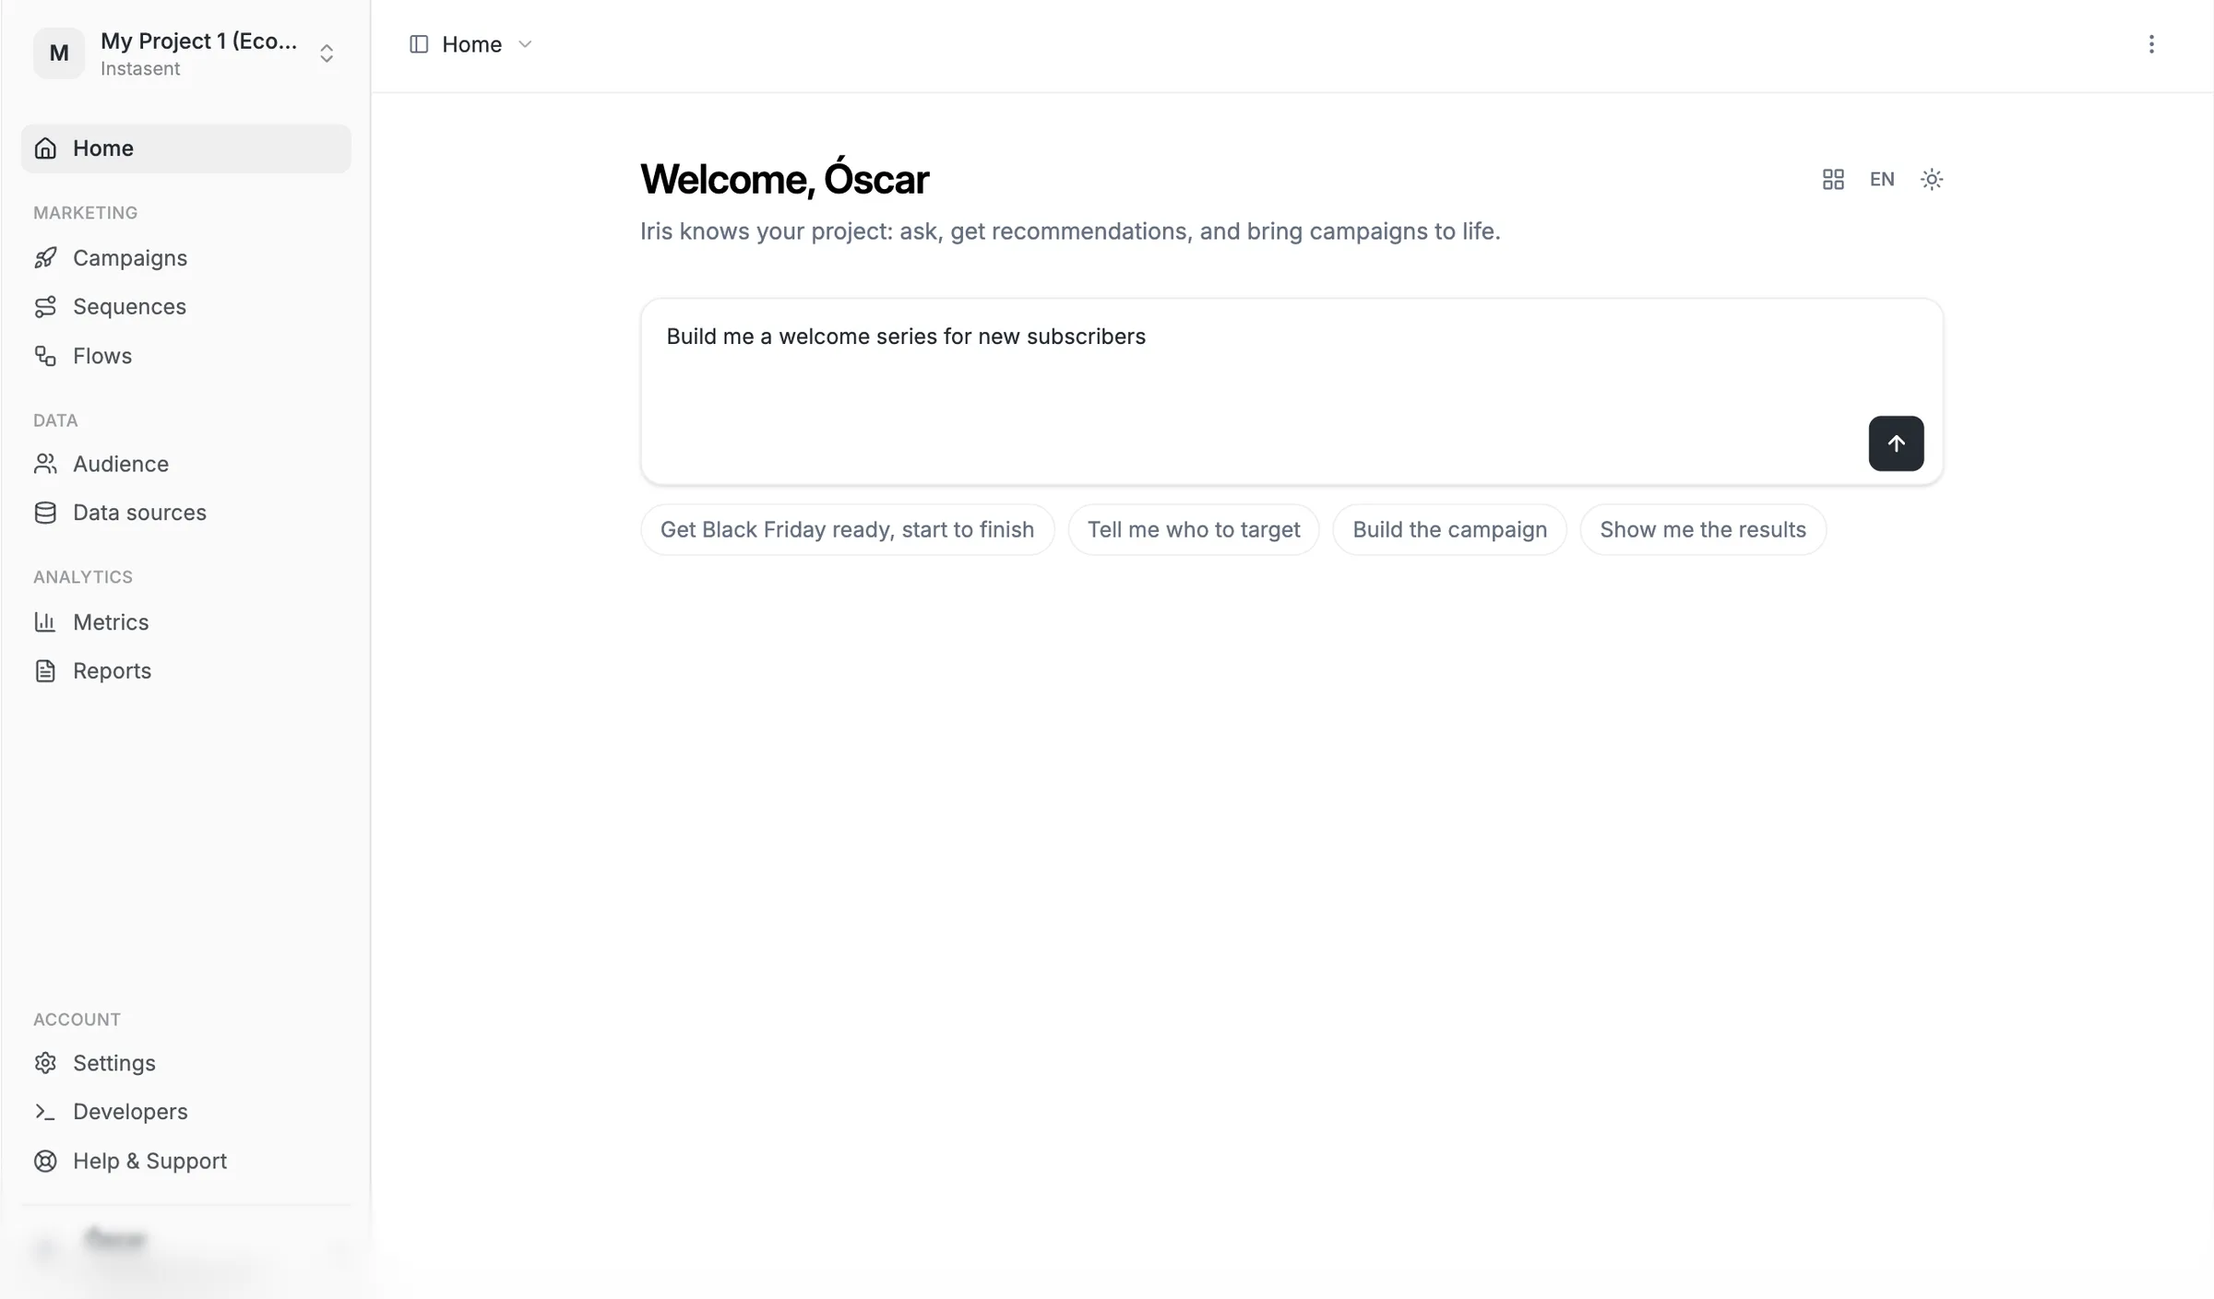Image resolution: width=2214 pixels, height=1299 pixels.
Task: Click the Campaigns rocket icon
Action: (x=45, y=258)
